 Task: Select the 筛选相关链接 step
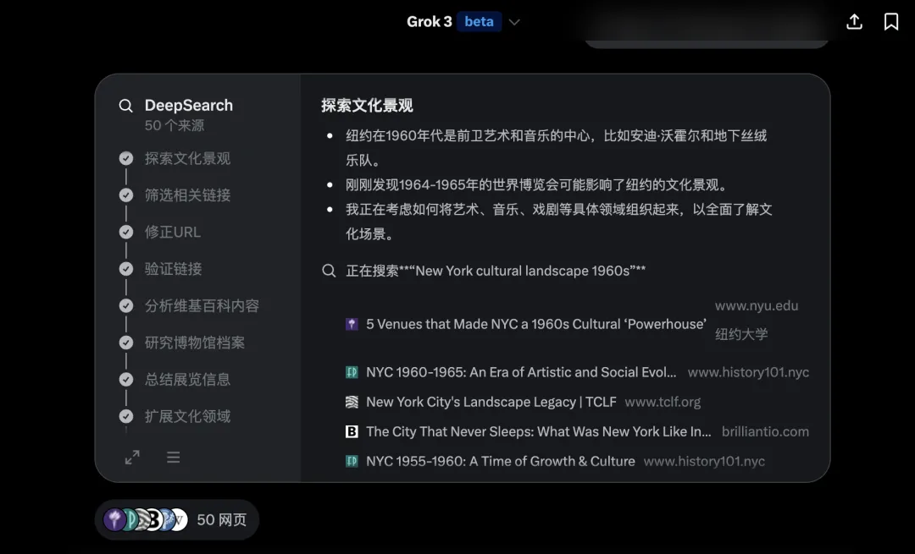187,195
